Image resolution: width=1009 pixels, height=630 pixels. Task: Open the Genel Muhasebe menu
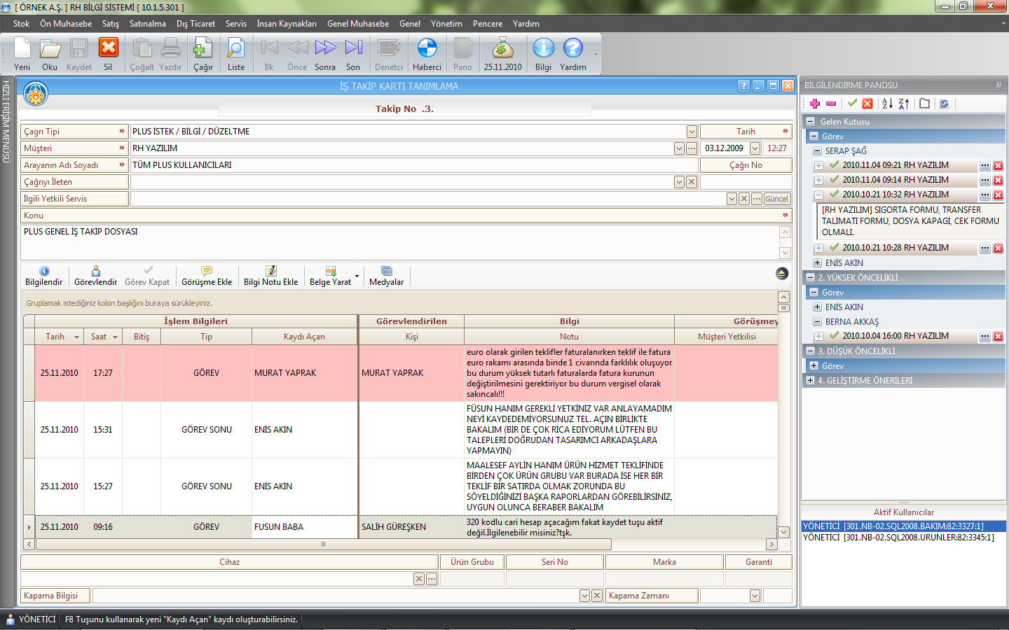click(357, 24)
